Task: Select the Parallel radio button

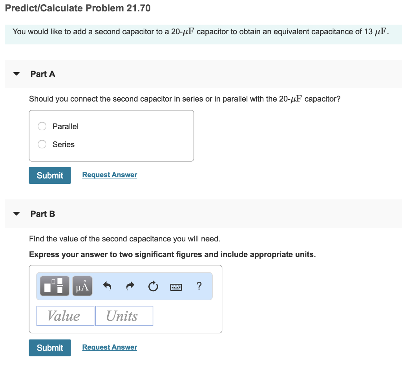Action: 42,126
